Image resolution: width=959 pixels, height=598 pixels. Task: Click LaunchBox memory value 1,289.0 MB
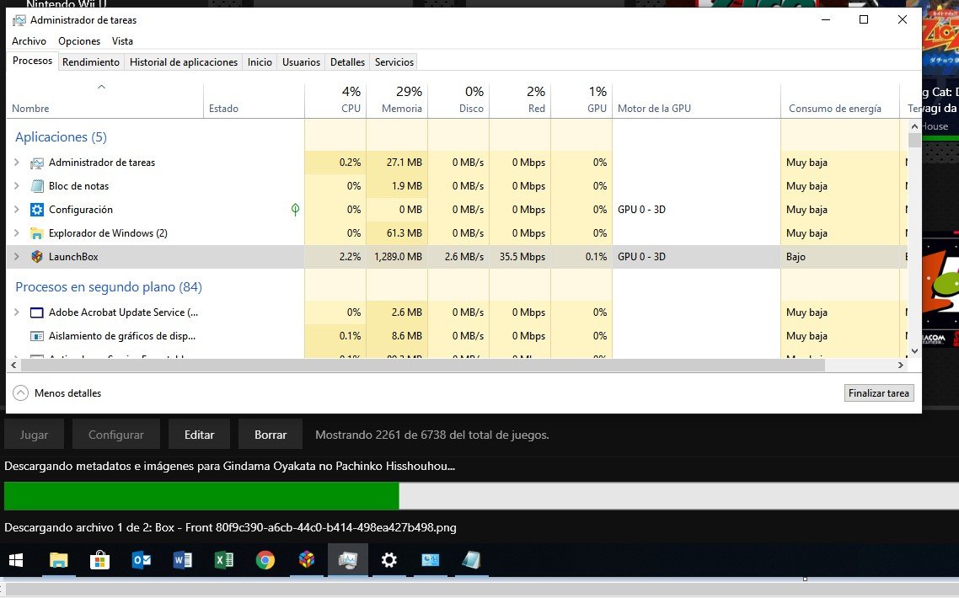click(398, 257)
